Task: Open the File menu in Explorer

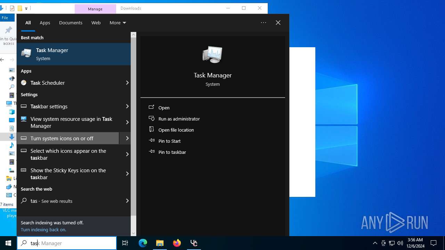Action: (x=5, y=18)
